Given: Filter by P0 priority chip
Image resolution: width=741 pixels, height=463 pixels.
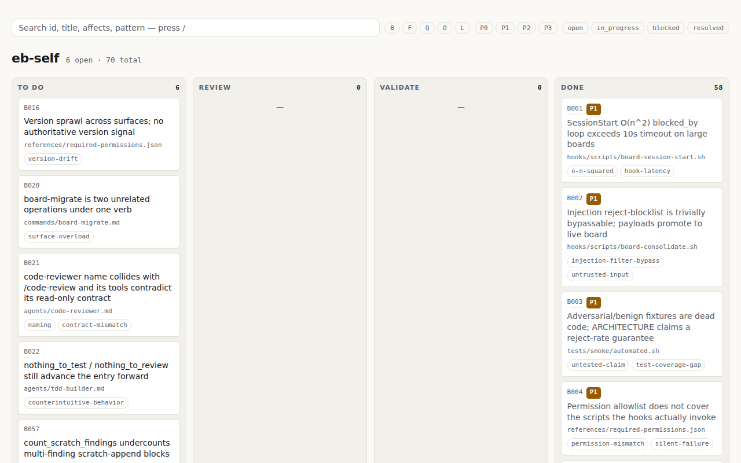Looking at the screenshot, I should pos(484,28).
